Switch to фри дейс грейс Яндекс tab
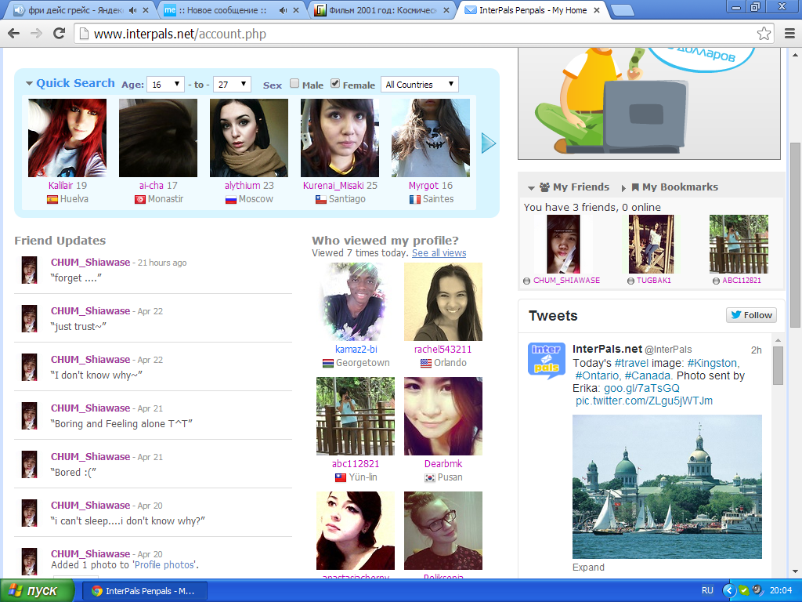 (x=75, y=10)
